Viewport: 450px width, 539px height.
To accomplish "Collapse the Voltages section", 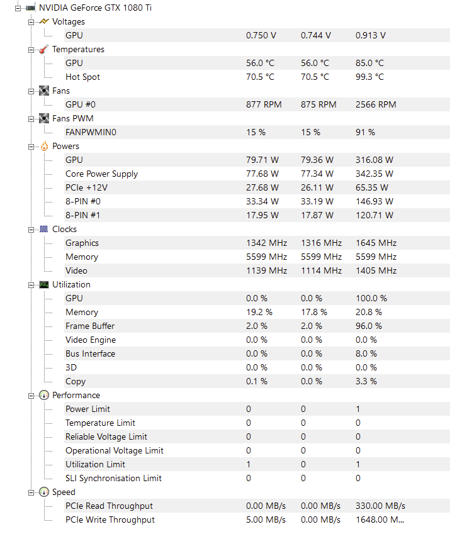I will (31, 22).
